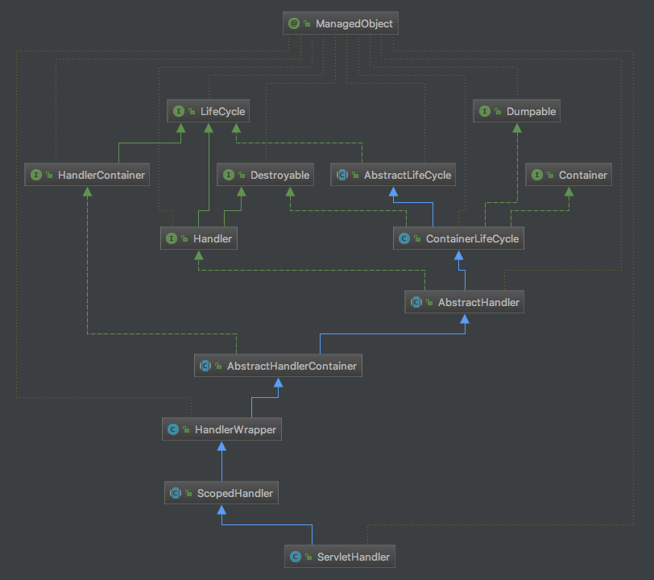Click the interface icon next to Dumpable
The image size is (654, 580).
pos(484,111)
